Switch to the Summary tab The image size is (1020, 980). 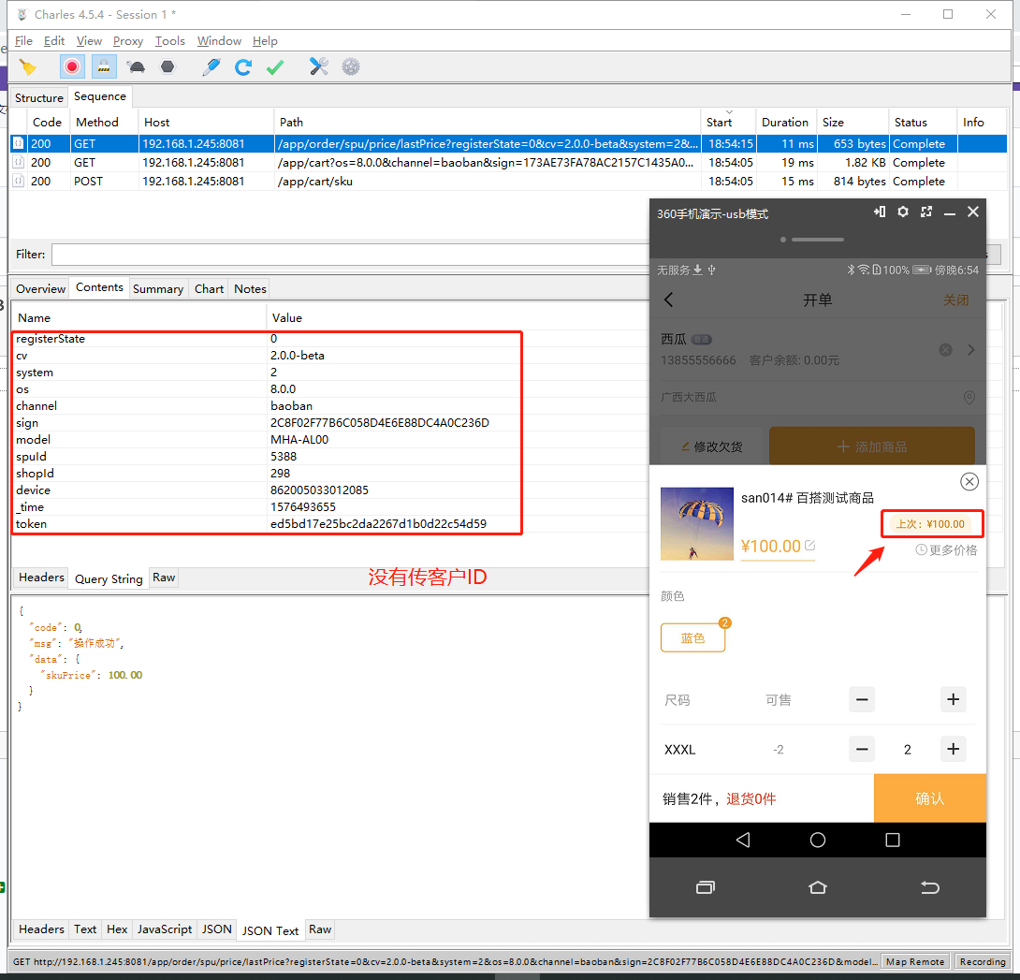tap(158, 289)
